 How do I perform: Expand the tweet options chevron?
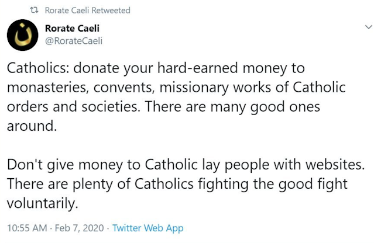[368, 27]
